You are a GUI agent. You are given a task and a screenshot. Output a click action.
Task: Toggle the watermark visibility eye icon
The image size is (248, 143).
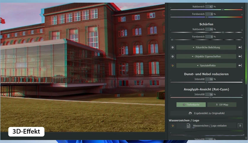[240, 126]
